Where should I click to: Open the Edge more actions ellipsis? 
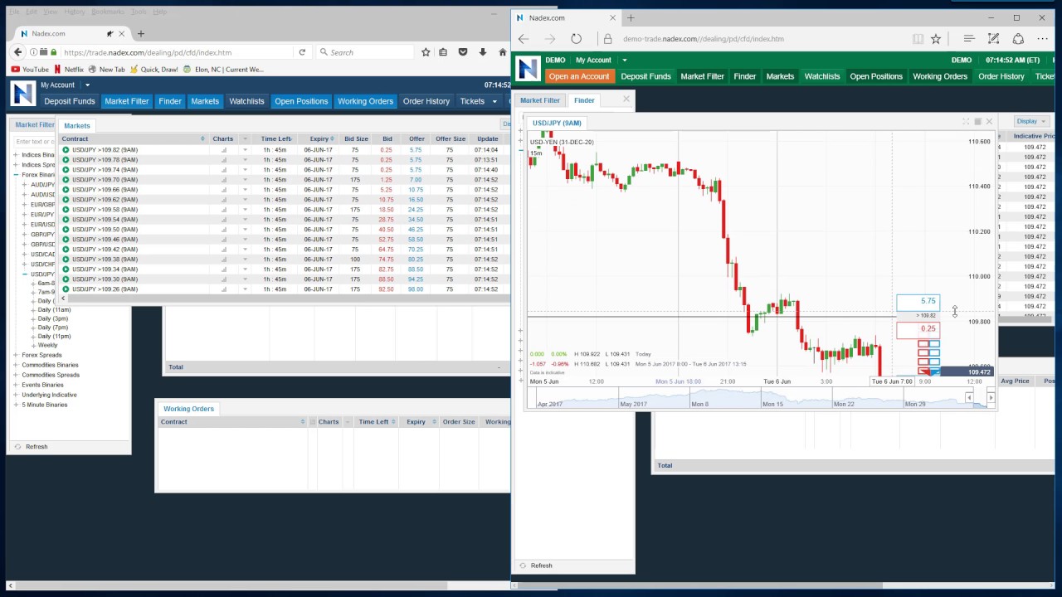(x=1043, y=39)
